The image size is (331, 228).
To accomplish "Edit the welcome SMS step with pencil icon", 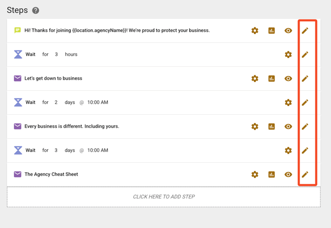I will point(305,31).
